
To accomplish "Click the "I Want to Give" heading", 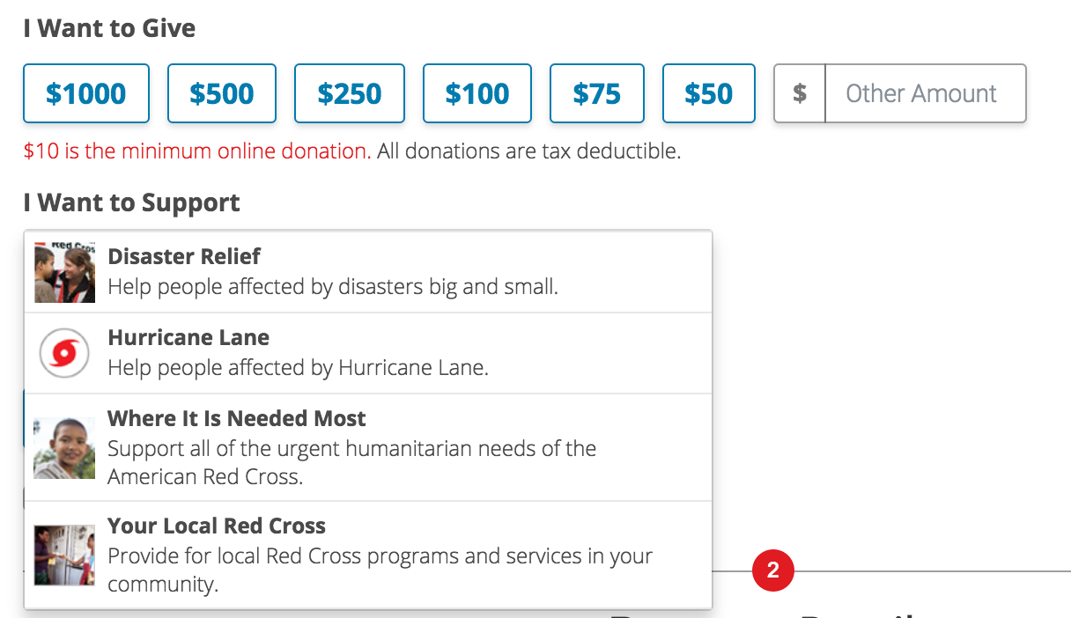I will tap(110, 28).
